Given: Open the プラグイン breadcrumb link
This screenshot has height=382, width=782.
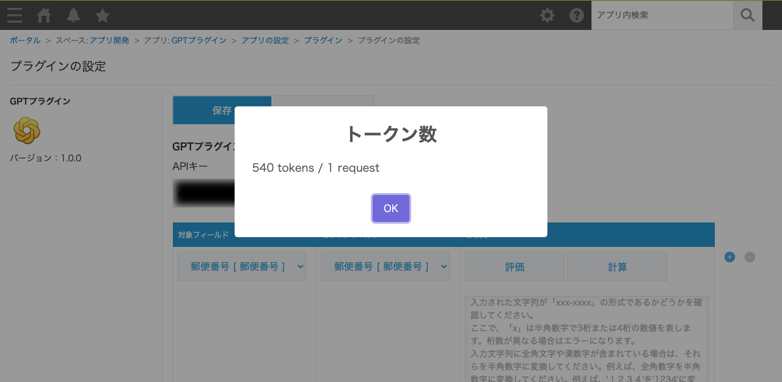Looking at the screenshot, I should pyautogui.click(x=323, y=40).
